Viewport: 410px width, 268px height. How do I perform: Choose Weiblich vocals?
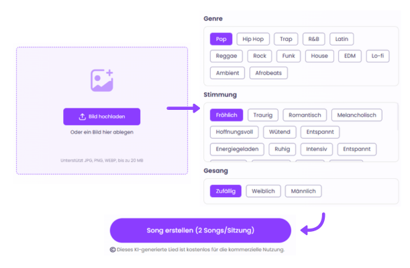click(262, 192)
